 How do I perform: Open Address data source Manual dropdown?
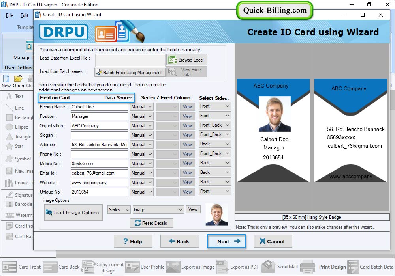point(141,145)
